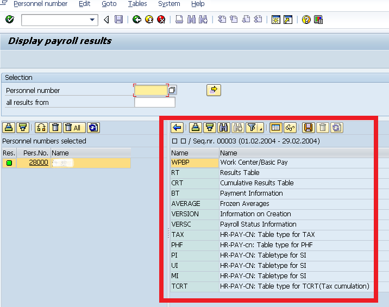Open the Goto menu

pyautogui.click(x=109, y=4)
